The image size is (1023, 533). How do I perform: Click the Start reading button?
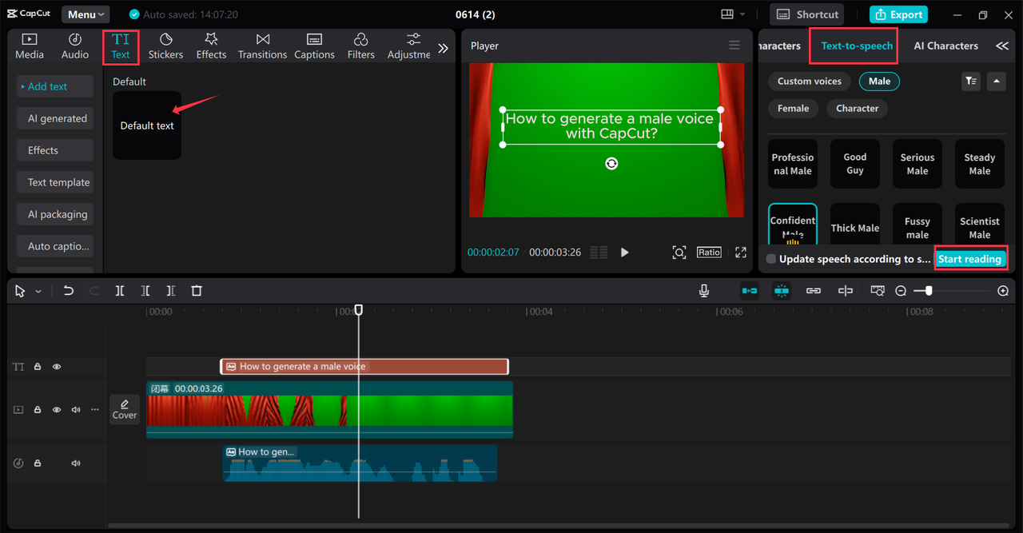(969, 259)
